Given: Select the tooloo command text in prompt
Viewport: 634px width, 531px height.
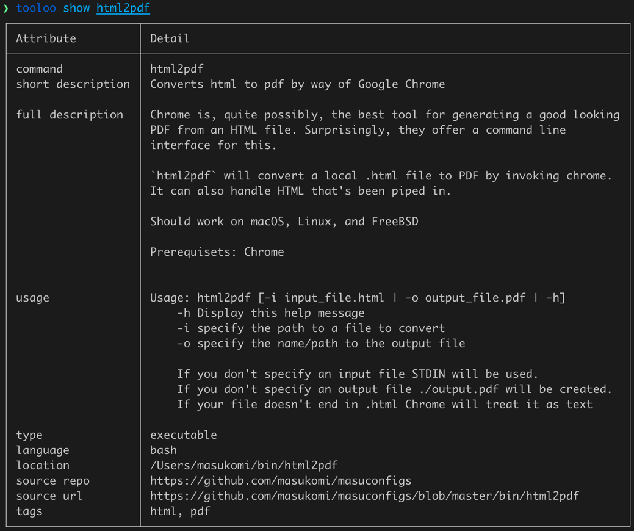Looking at the screenshot, I should tap(36, 8).
